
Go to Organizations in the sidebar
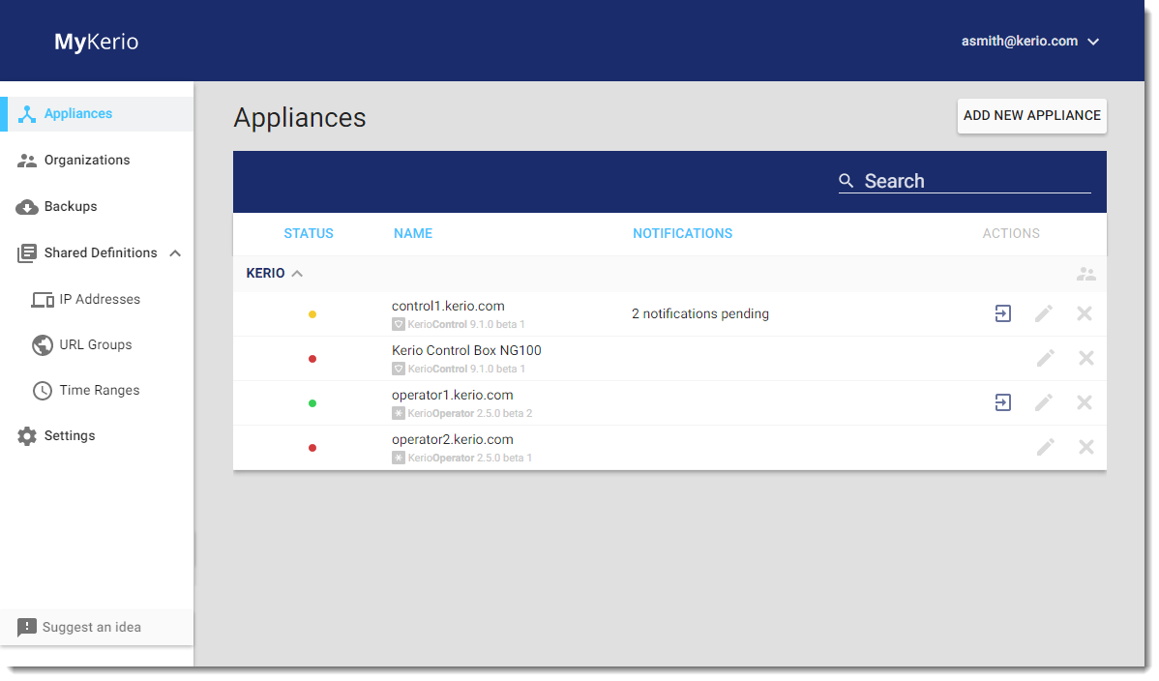86,160
